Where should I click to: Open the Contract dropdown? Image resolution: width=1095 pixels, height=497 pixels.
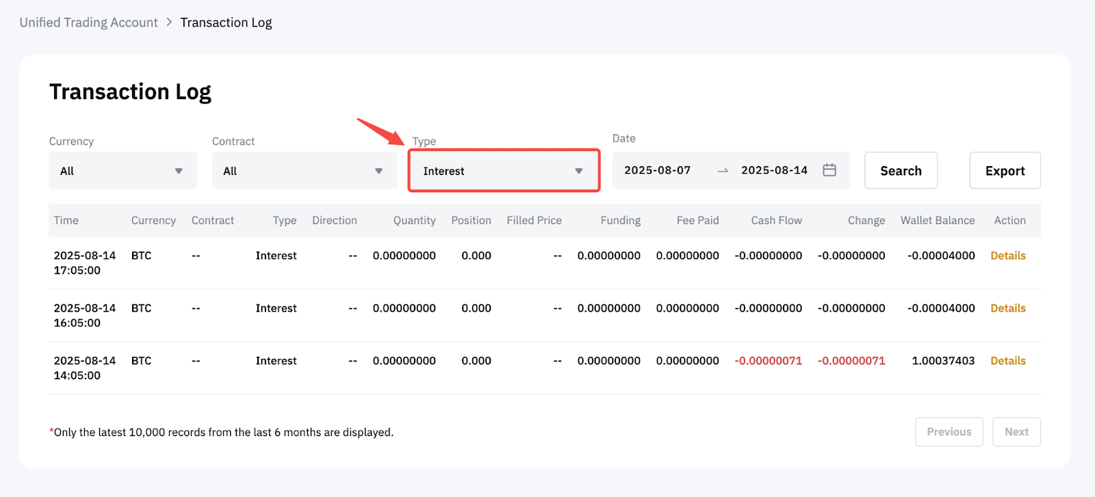pos(304,171)
